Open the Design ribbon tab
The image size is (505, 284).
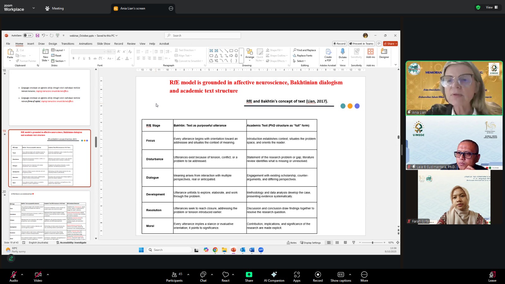click(53, 44)
